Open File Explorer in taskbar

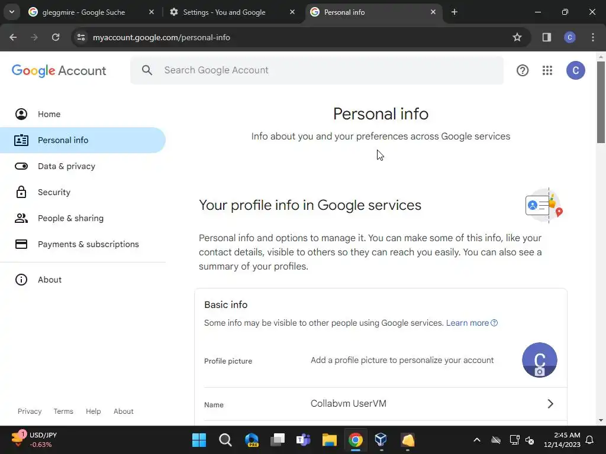(x=329, y=440)
